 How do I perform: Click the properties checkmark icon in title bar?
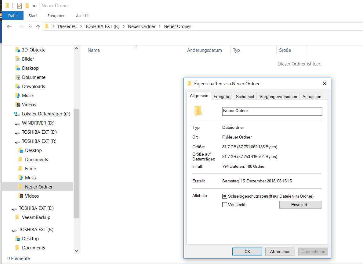[x=20, y=5]
